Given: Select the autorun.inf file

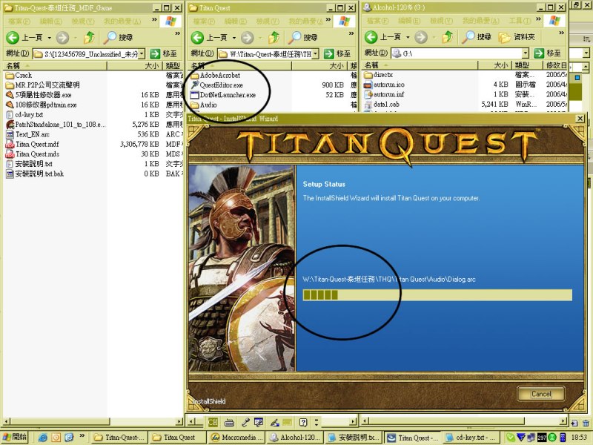Looking at the screenshot, I should 384,95.
